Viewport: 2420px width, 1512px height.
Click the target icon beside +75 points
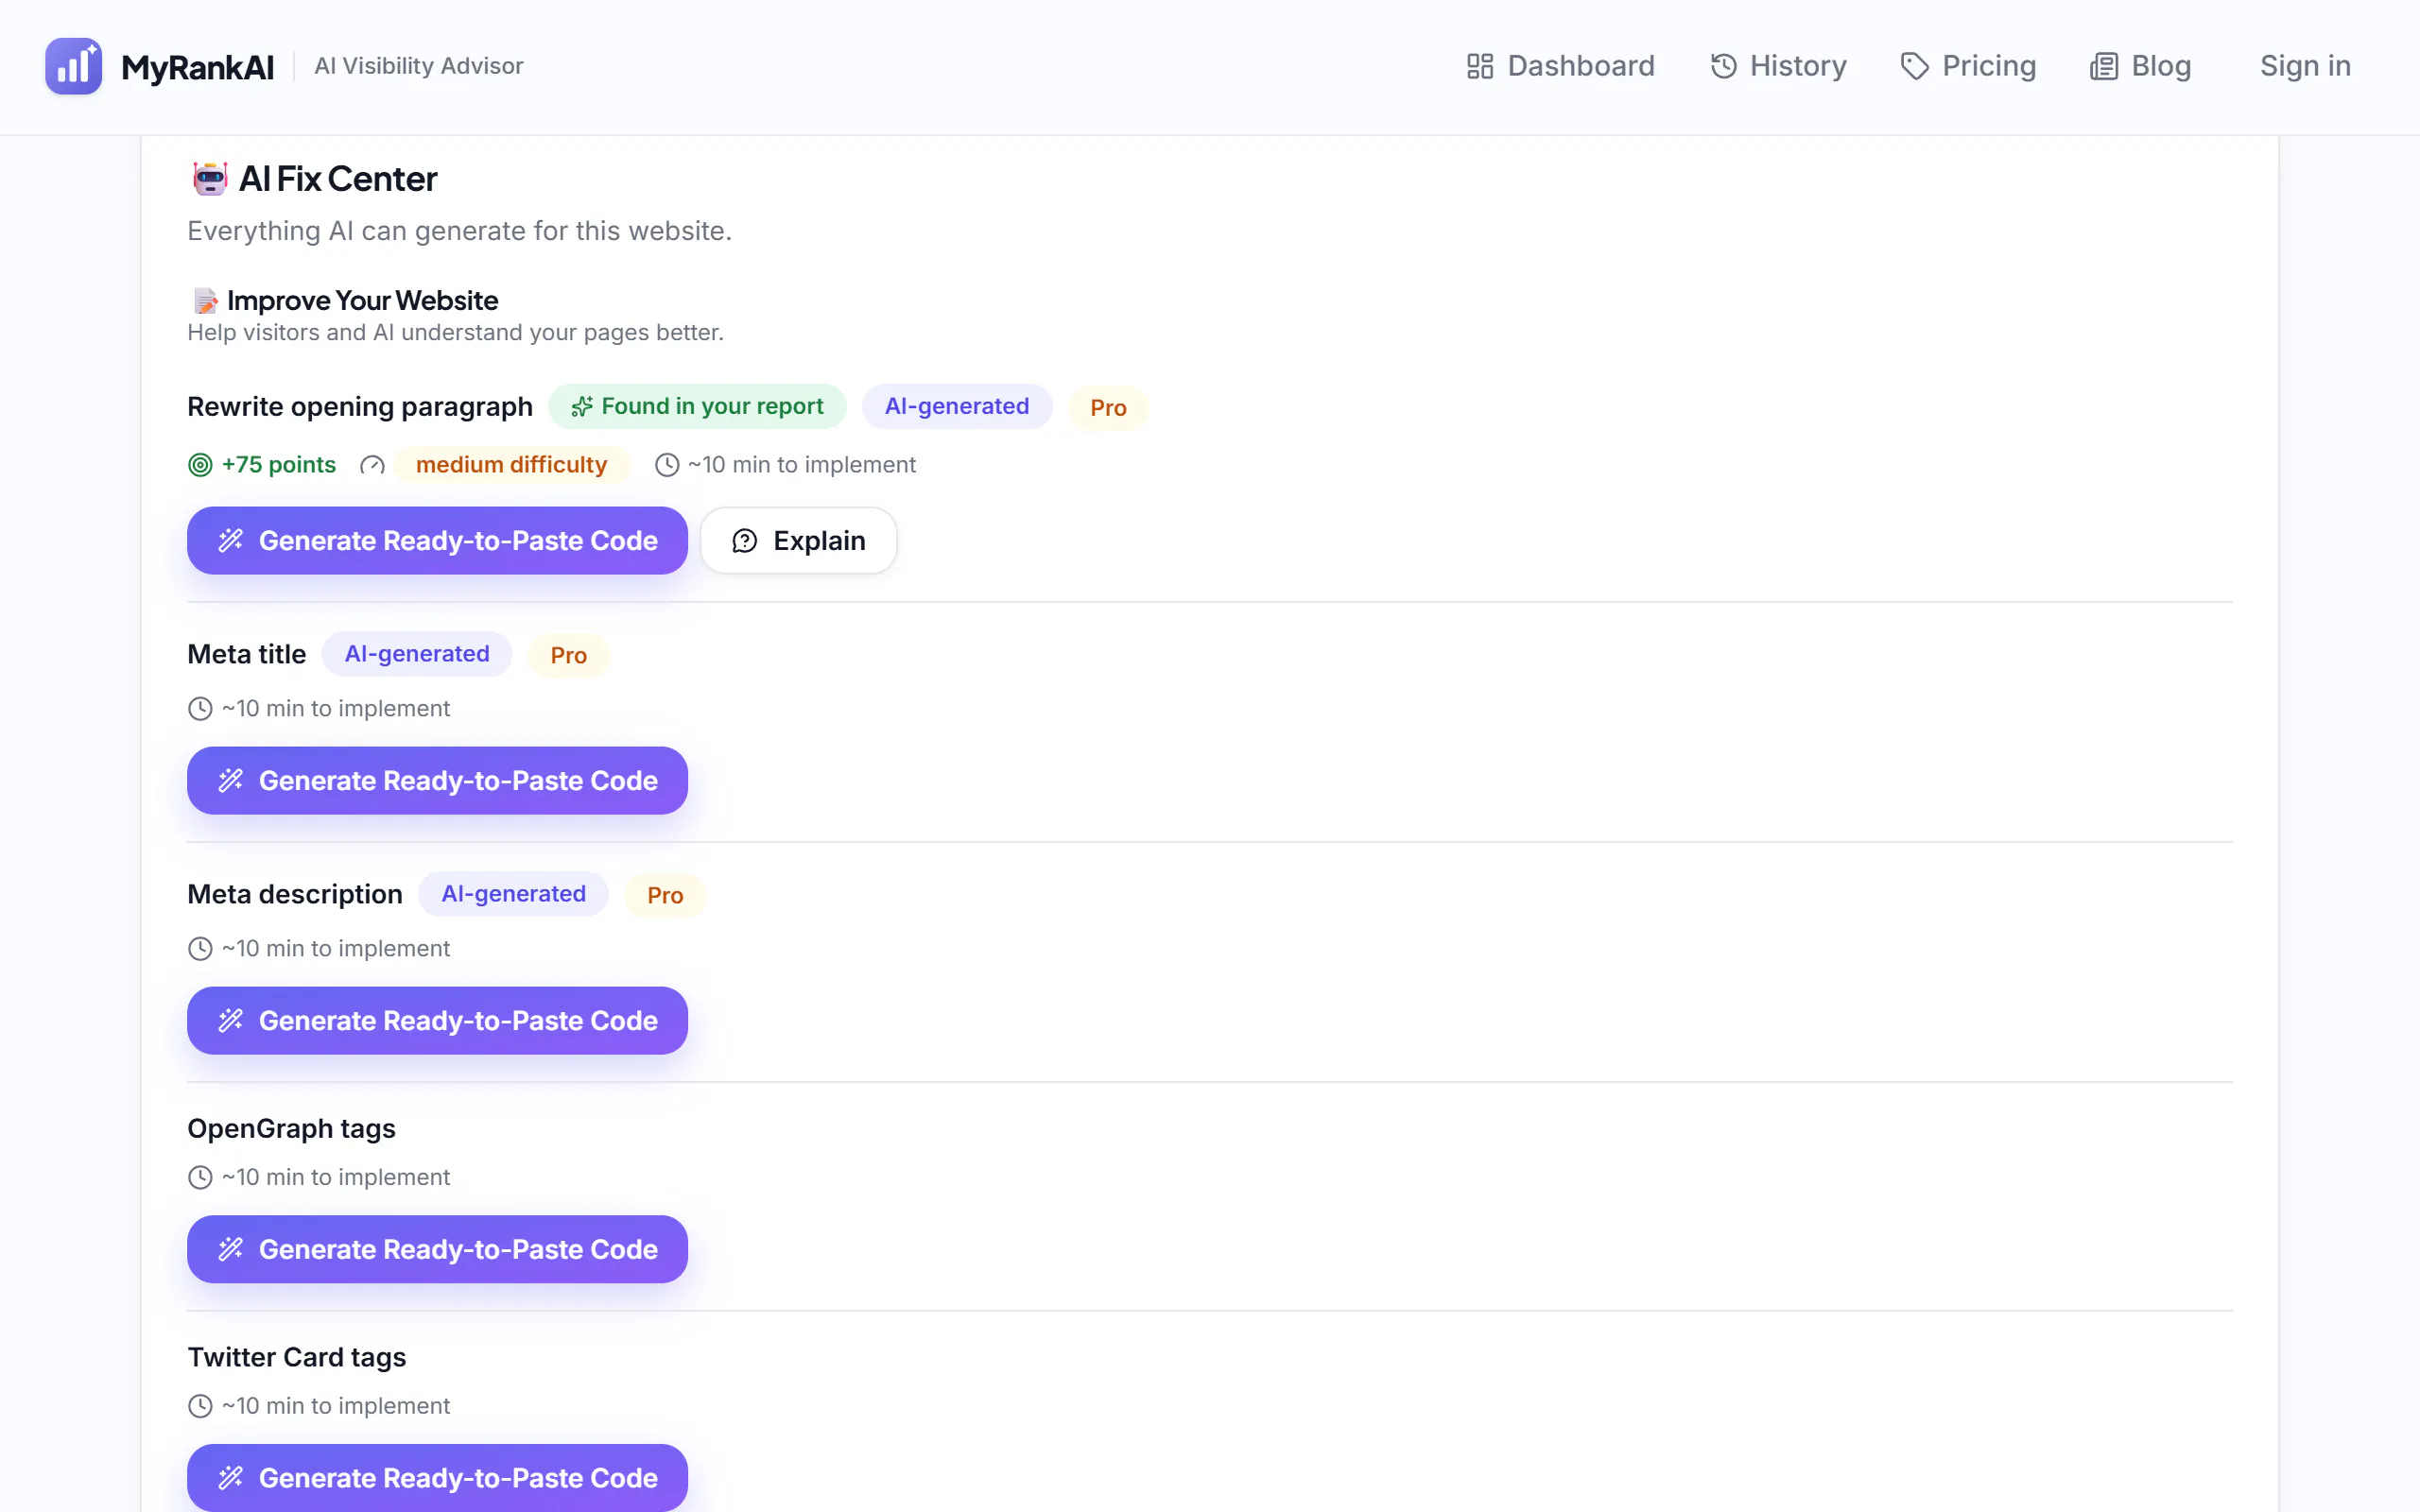pyautogui.click(x=200, y=465)
